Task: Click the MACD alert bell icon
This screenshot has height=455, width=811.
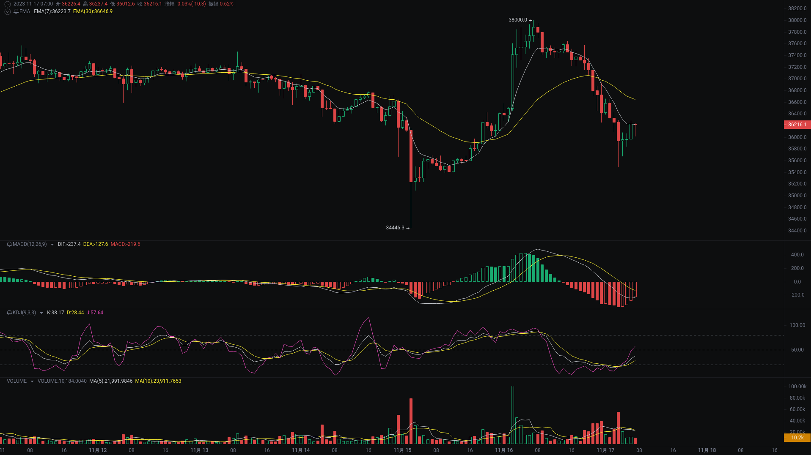Action: pos(9,244)
